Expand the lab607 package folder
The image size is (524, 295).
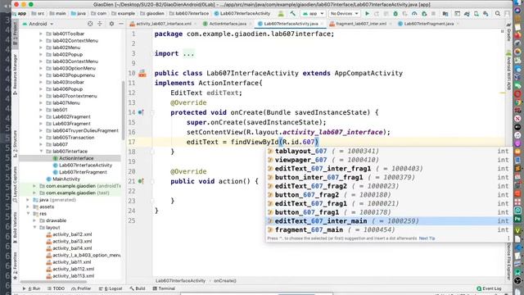(41, 144)
